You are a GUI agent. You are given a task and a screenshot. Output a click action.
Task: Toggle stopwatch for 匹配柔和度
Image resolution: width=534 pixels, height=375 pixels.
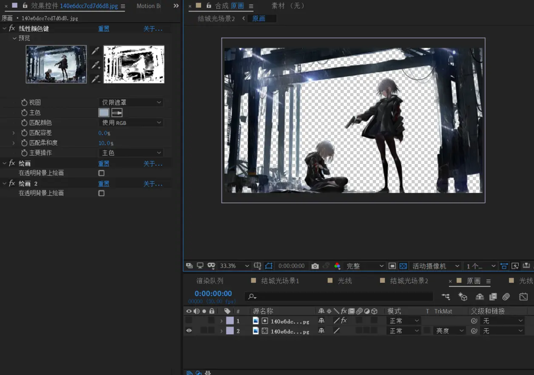pos(24,143)
